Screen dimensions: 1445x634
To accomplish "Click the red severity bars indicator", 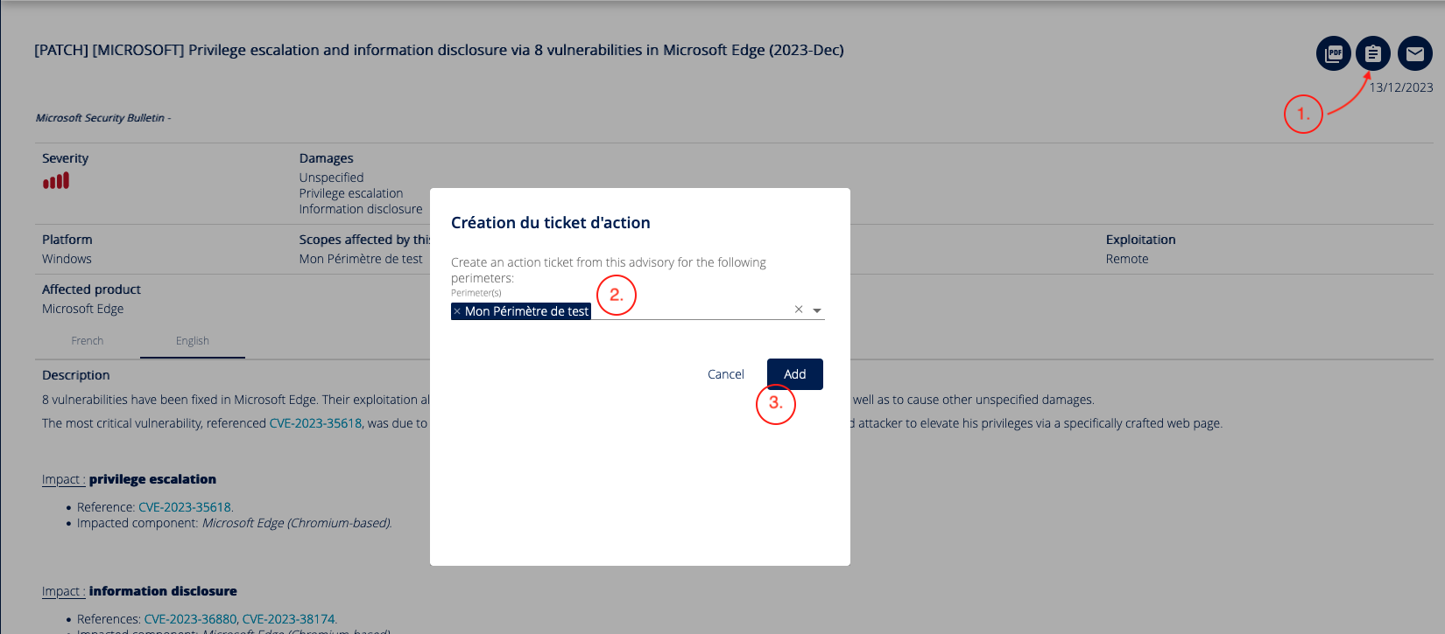I will (x=56, y=181).
